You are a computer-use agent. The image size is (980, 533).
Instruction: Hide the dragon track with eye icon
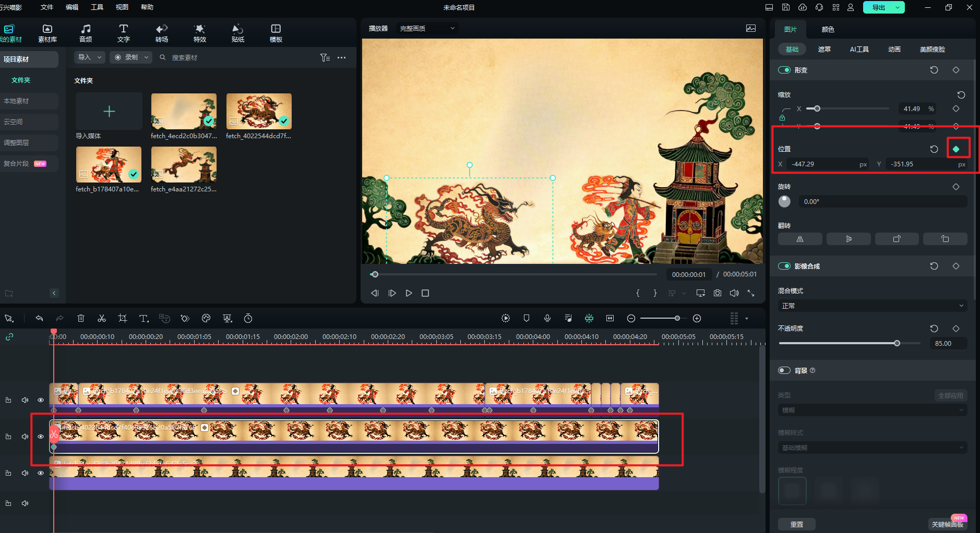[x=41, y=437]
